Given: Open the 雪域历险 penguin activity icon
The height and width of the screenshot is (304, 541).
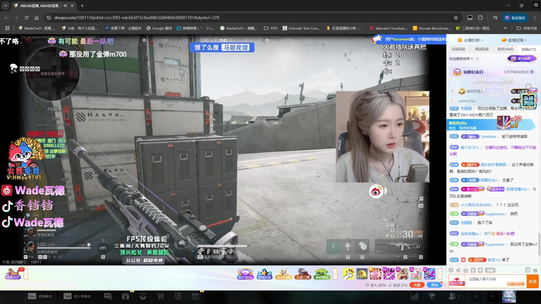Looking at the screenshot, I should point(264,274).
